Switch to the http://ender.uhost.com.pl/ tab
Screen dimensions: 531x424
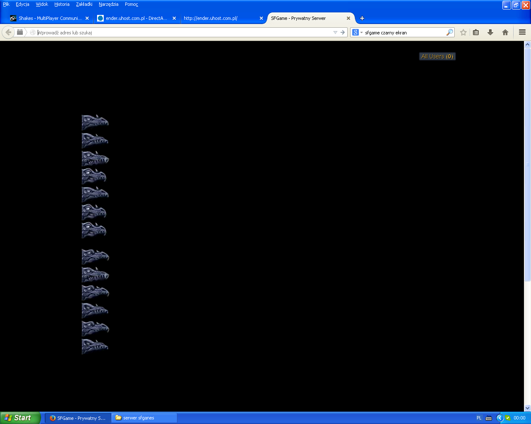tap(224, 18)
